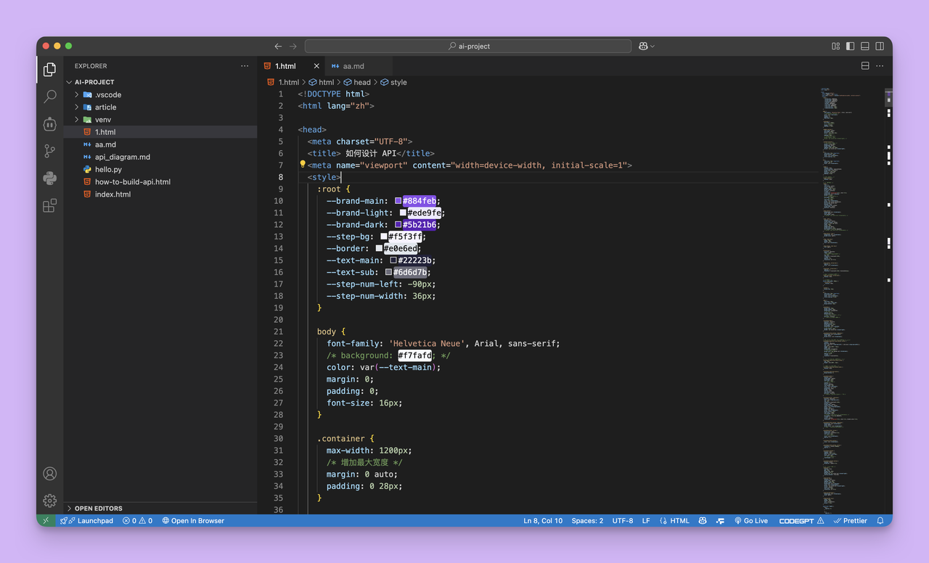Toggle the bottom panel
929x563 pixels.
click(865, 46)
